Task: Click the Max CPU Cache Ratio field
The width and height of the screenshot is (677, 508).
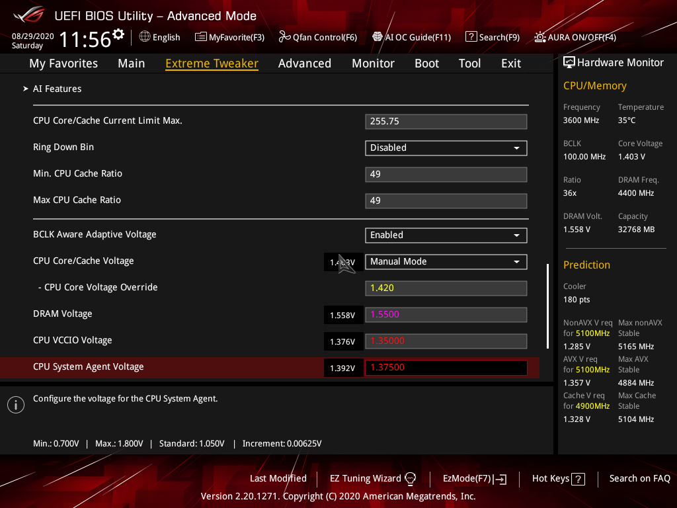Action: point(446,200)
